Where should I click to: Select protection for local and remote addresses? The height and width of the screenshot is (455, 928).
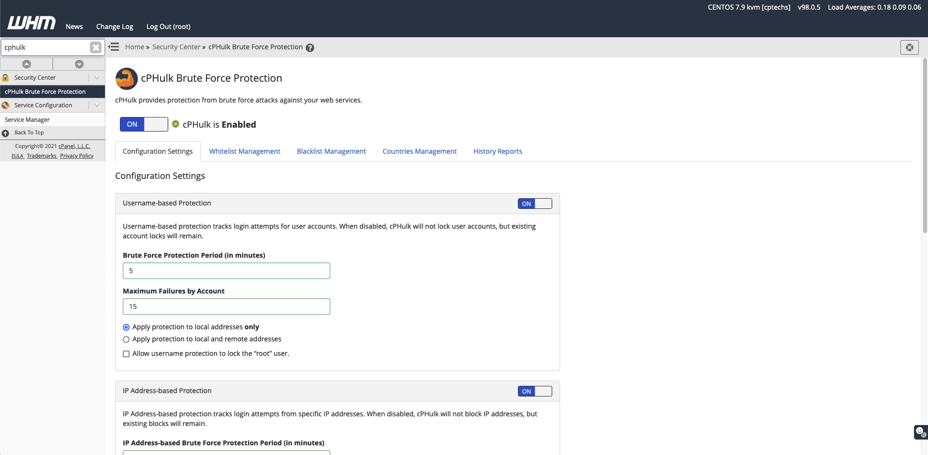(126, 339)
